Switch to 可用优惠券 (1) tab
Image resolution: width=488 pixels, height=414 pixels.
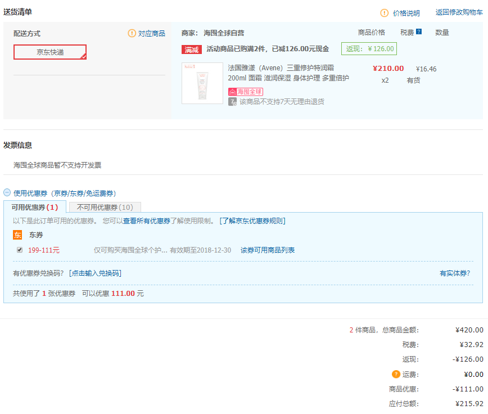pos(35,207)
